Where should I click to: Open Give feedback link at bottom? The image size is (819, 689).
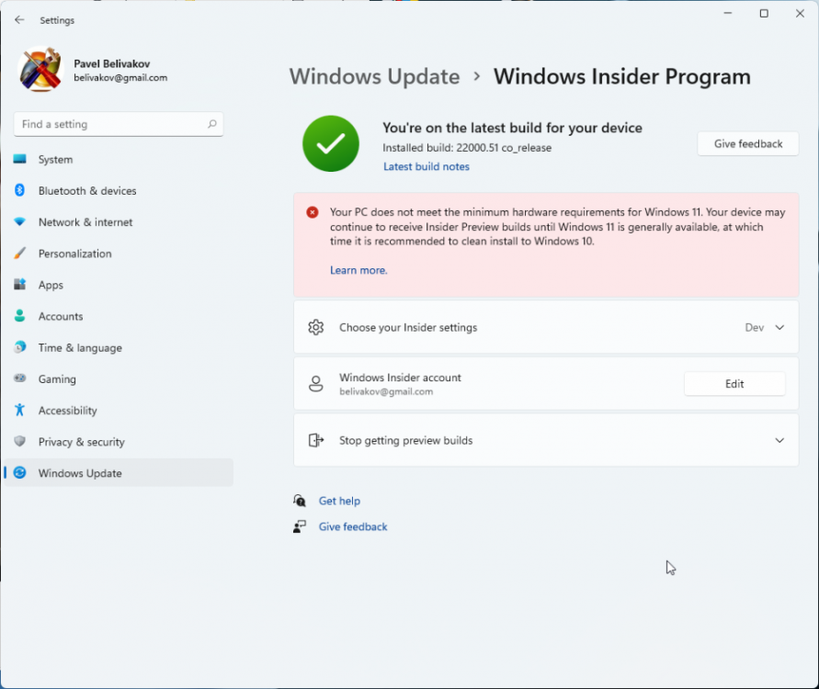point(353,526)
